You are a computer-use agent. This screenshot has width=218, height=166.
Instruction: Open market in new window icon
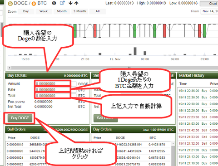62,3
